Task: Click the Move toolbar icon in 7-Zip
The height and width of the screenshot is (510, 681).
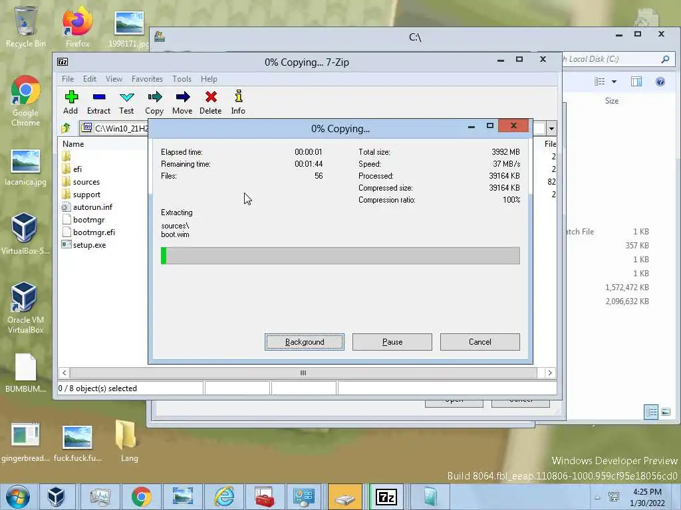Action: pos(182,102)
